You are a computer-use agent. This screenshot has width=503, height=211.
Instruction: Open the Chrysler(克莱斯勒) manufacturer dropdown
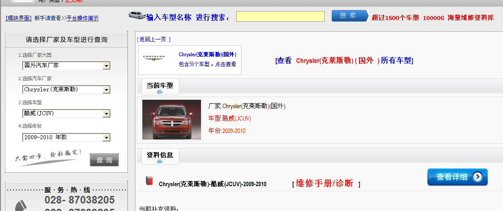(66, 90)
